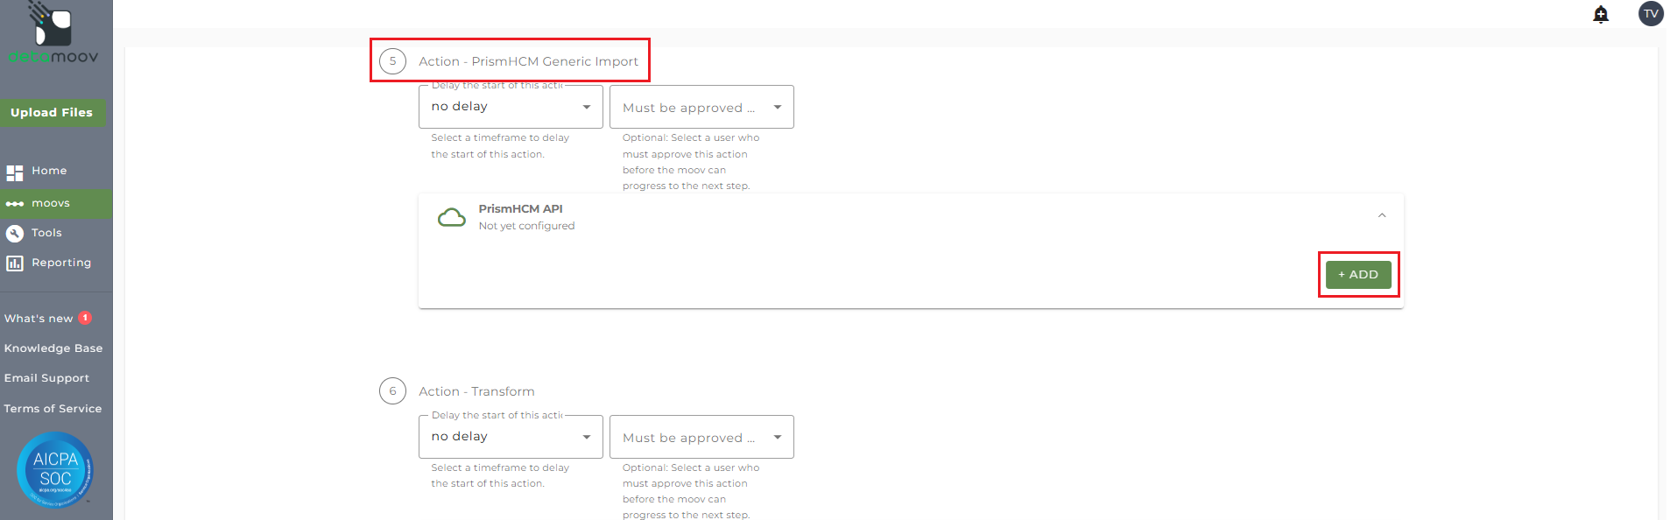Click the Home dashboard icon
The width and height of the screenshot is (1670, 520).
point(15,172)
